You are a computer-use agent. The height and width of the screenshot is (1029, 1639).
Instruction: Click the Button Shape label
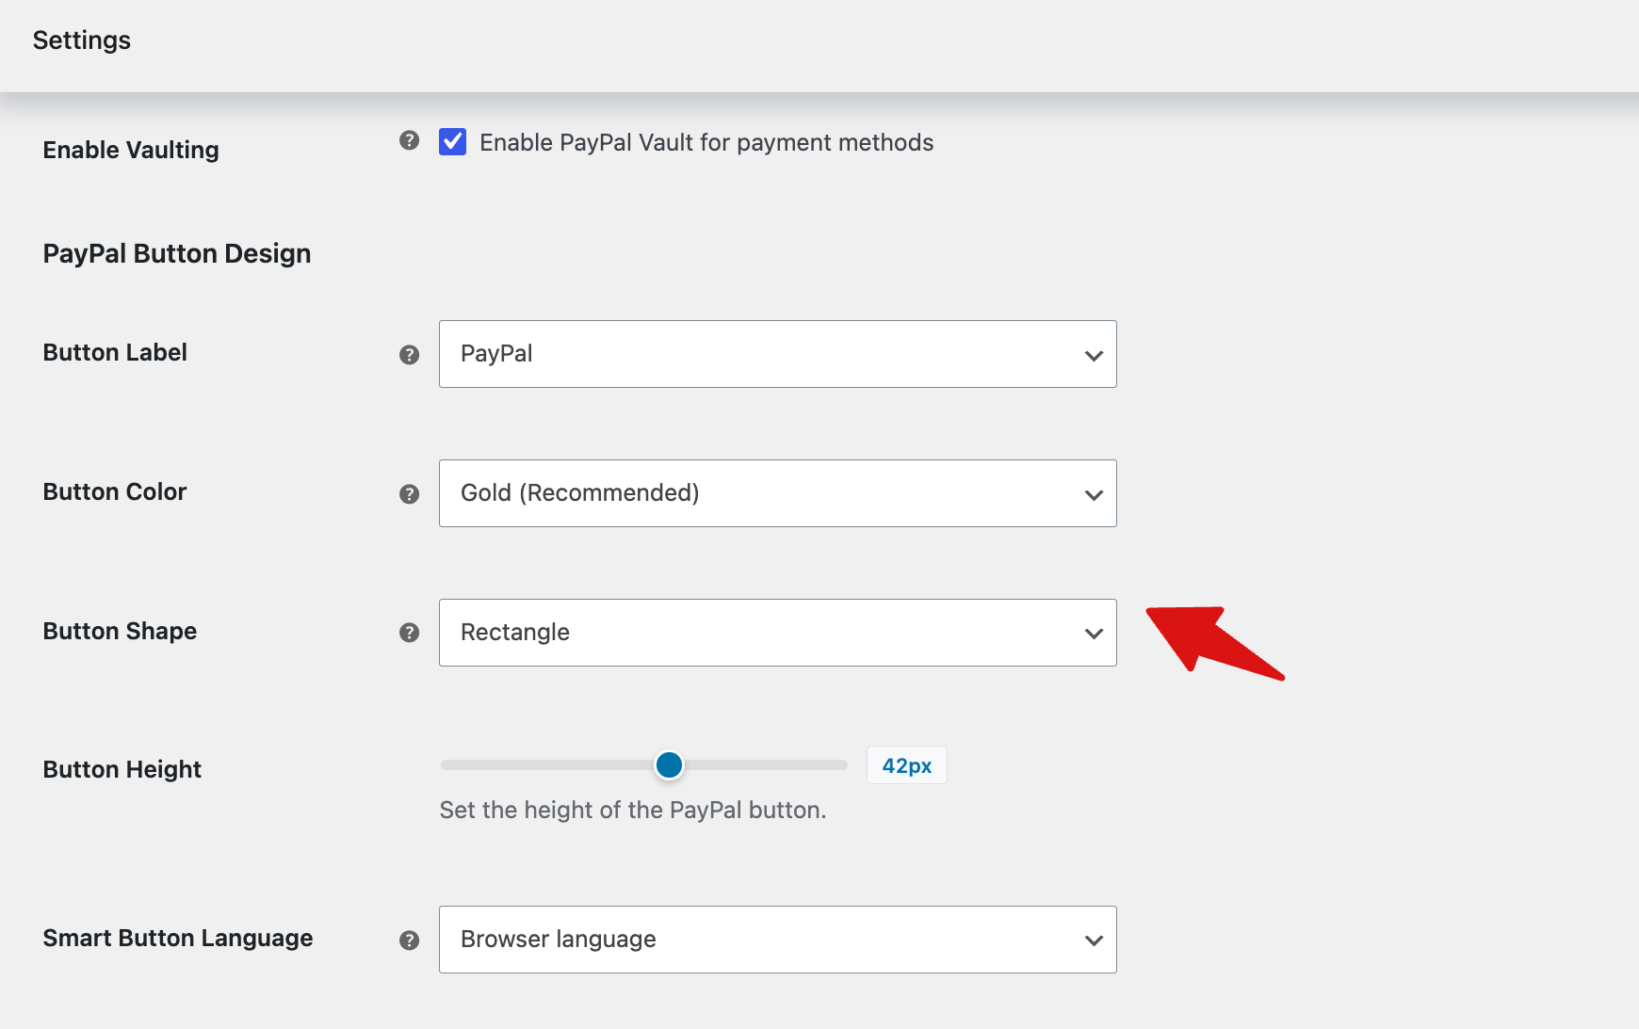[x=120, y=631]
